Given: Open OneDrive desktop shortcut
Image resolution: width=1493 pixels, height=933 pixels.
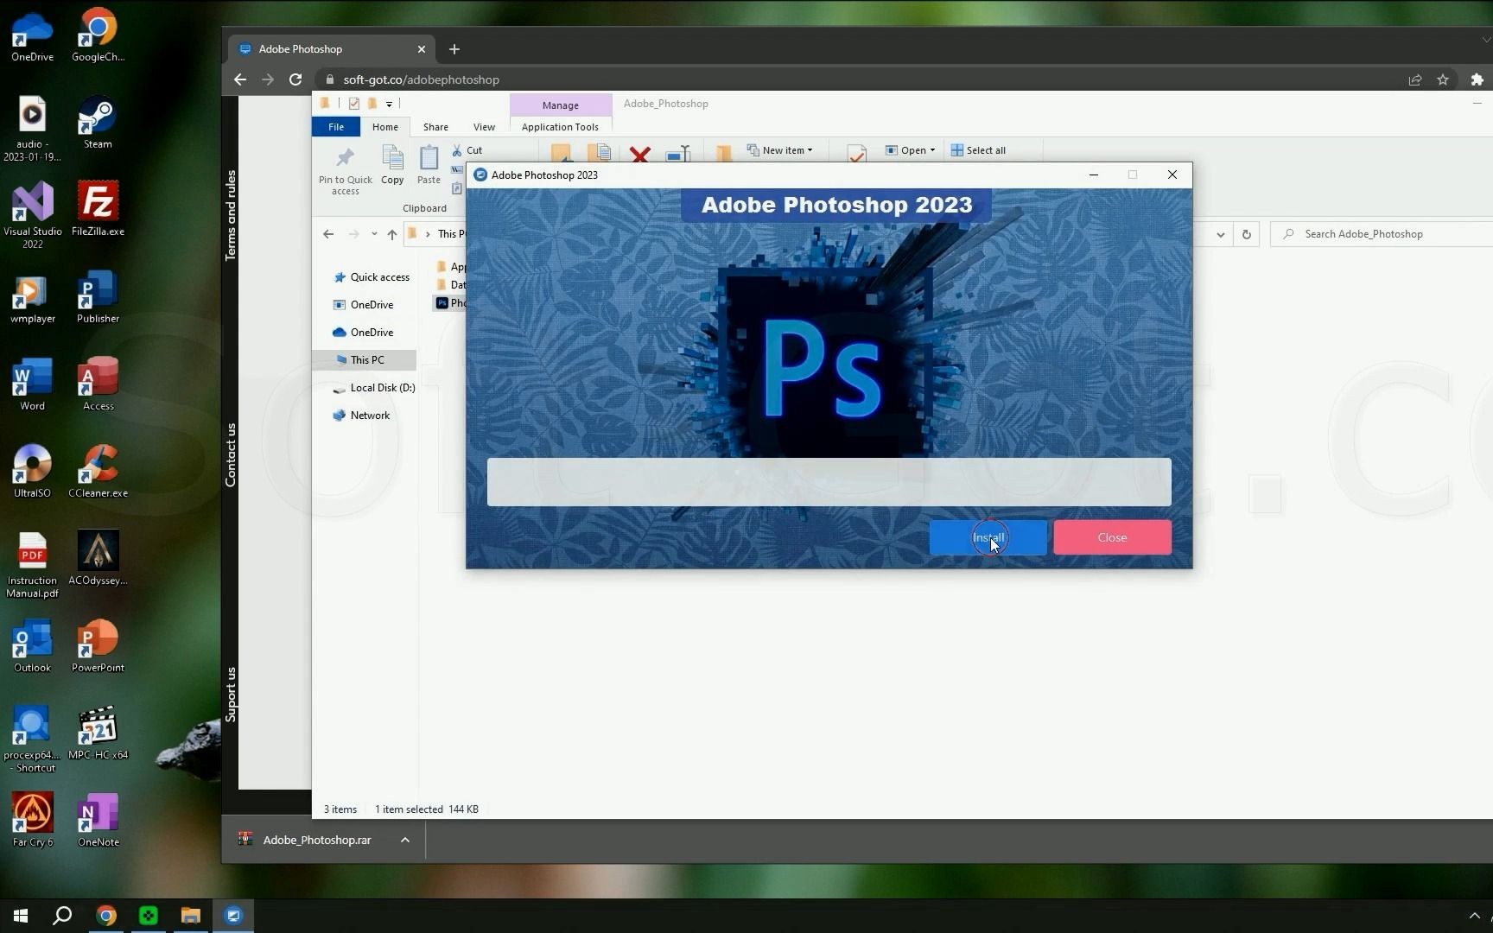Looking at the screenshot, I should click(32, 35).
